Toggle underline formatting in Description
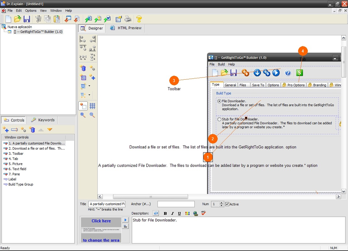Image resolution: width=348 pixels, height=251 pixels. pos(179,213)
